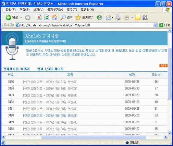The image size is (173, 146).
Task: Click the AhnLab 공지사항 heading
Action: point(42,36)
